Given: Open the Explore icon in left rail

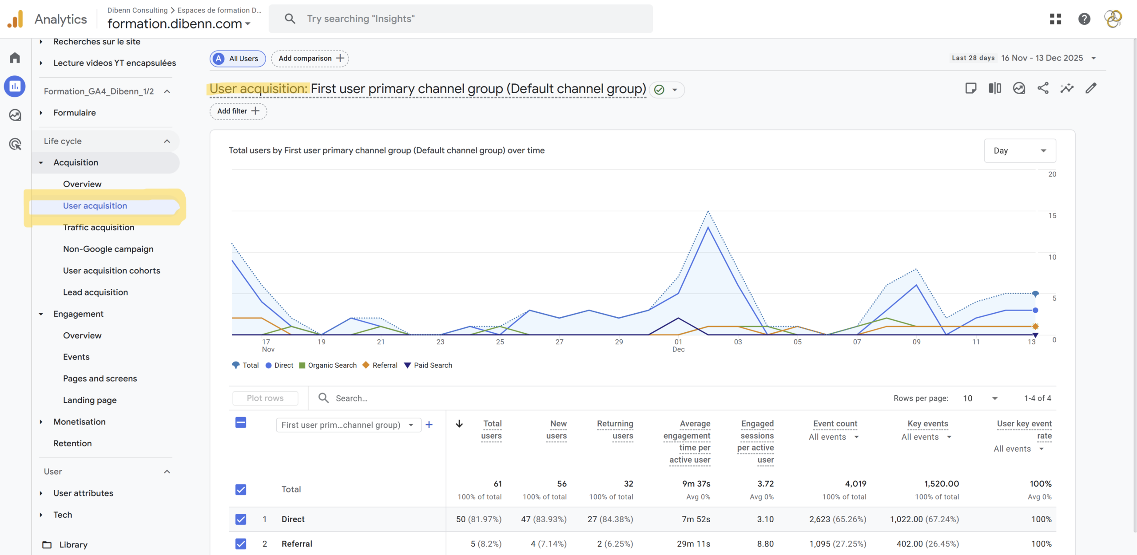Looking at the screenshot, I should (15, 115).
